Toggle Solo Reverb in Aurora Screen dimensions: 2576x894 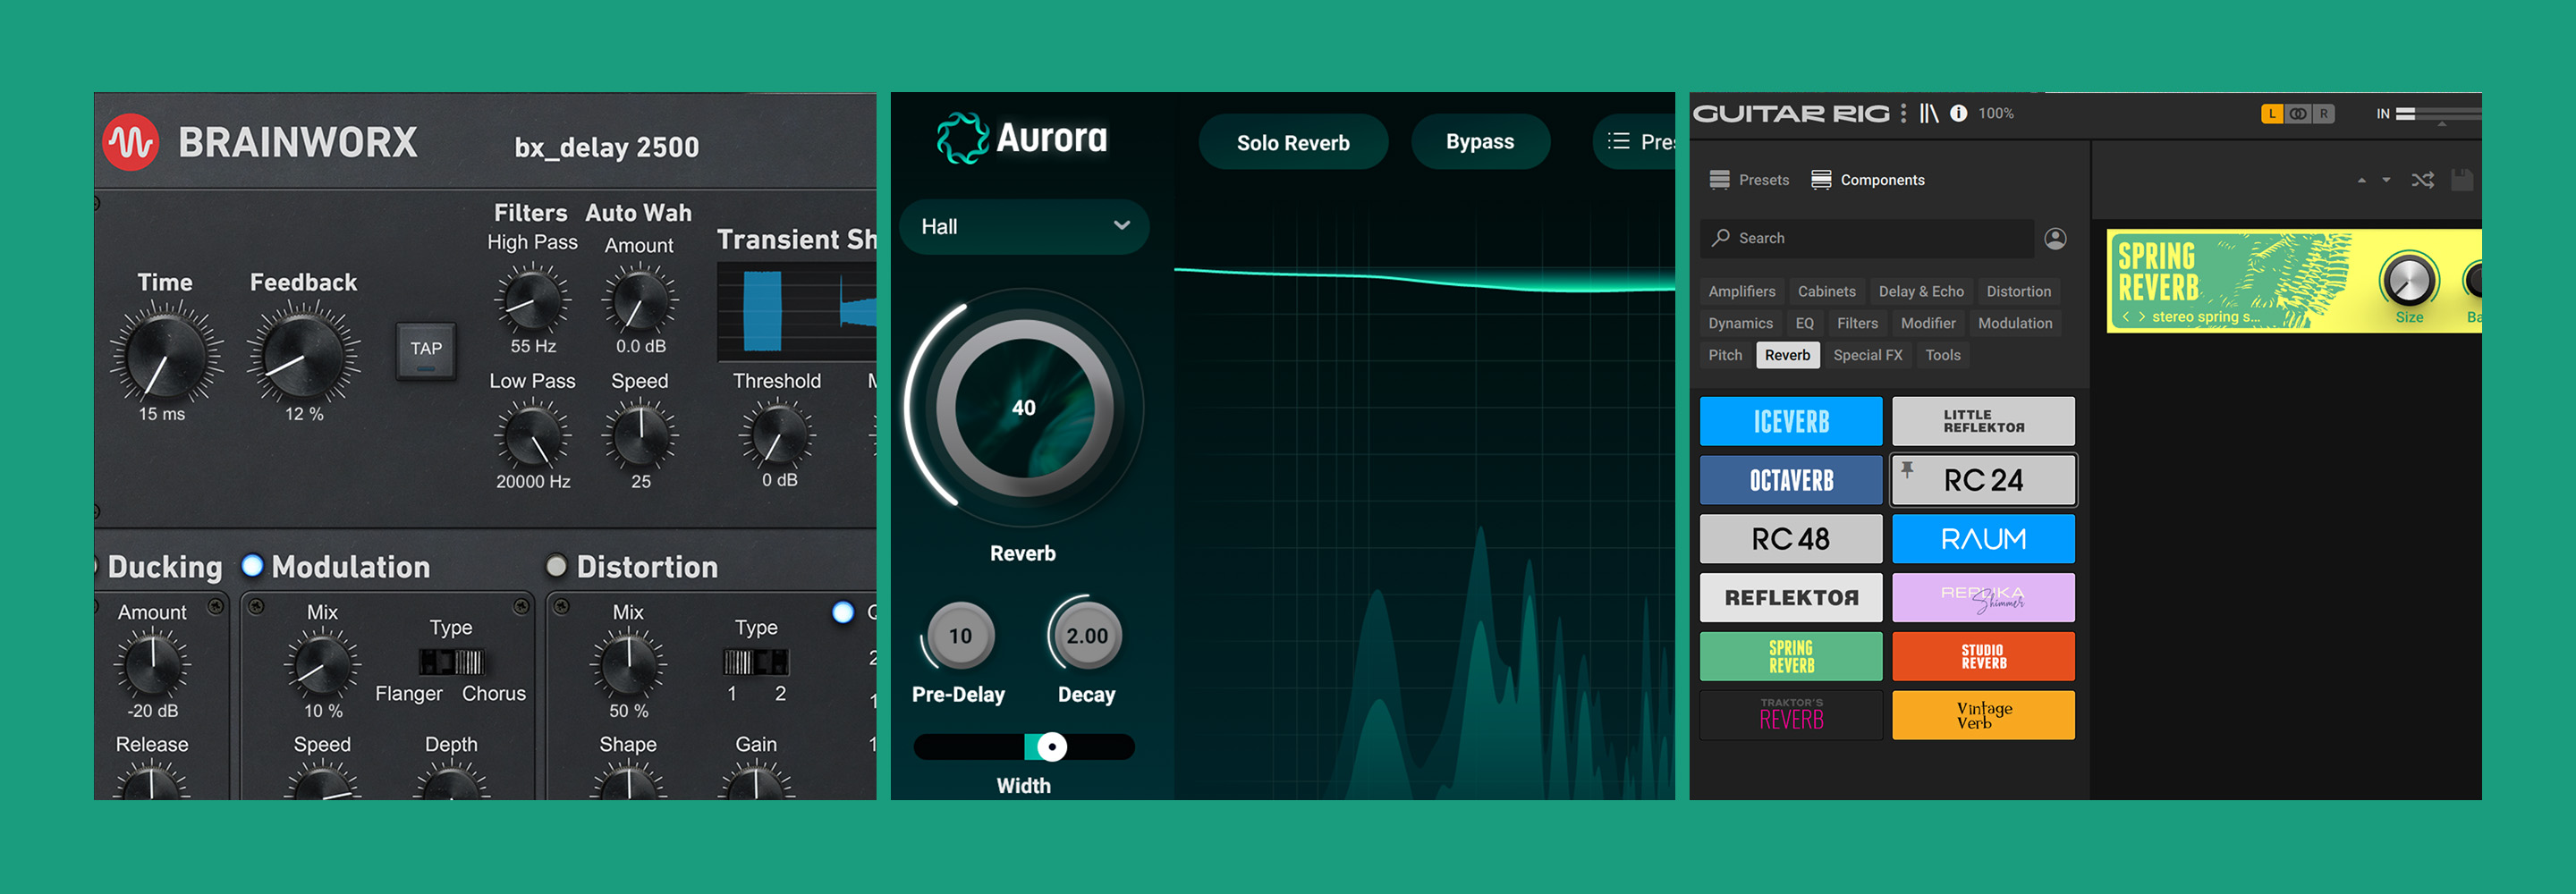pos(1293,142)
